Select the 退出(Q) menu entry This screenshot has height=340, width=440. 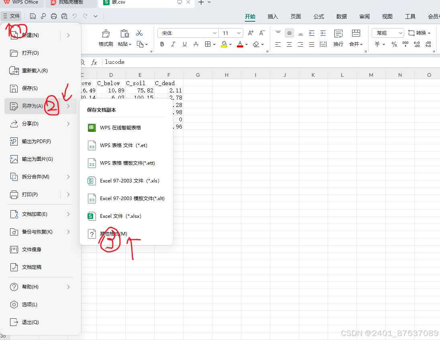point(41,322)
